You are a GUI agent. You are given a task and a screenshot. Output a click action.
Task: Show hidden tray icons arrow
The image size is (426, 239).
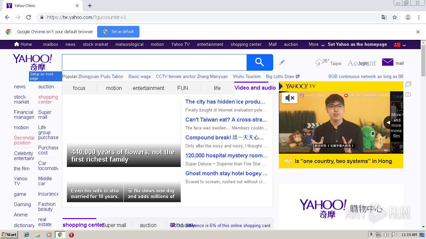pyautogui.click(x=371, y=235)
